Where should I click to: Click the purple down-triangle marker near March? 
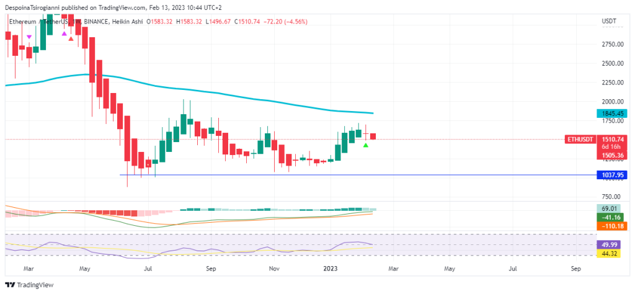point(29,37)
